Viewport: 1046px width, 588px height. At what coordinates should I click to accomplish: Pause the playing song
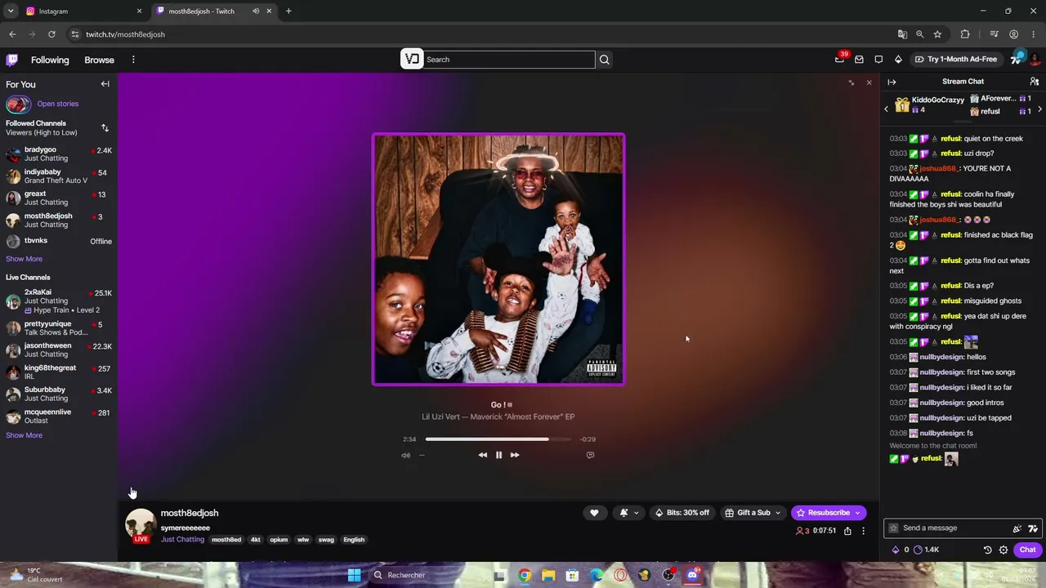click(498, 455)
